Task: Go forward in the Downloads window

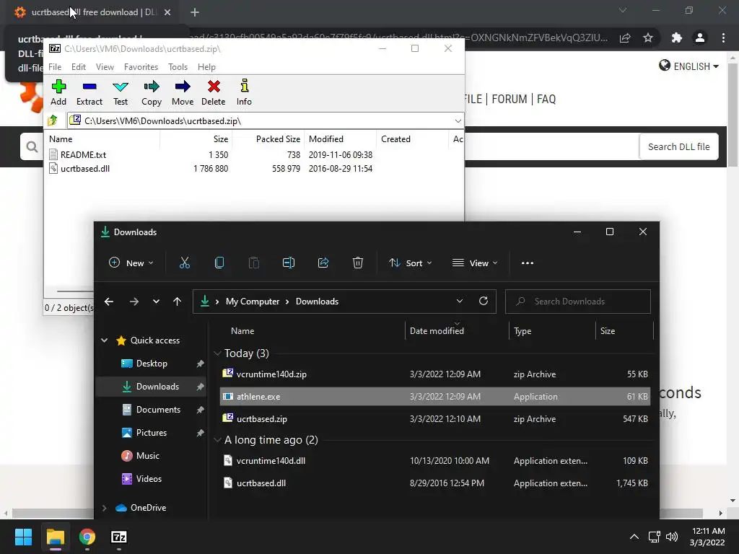Action: coord(134,302)
